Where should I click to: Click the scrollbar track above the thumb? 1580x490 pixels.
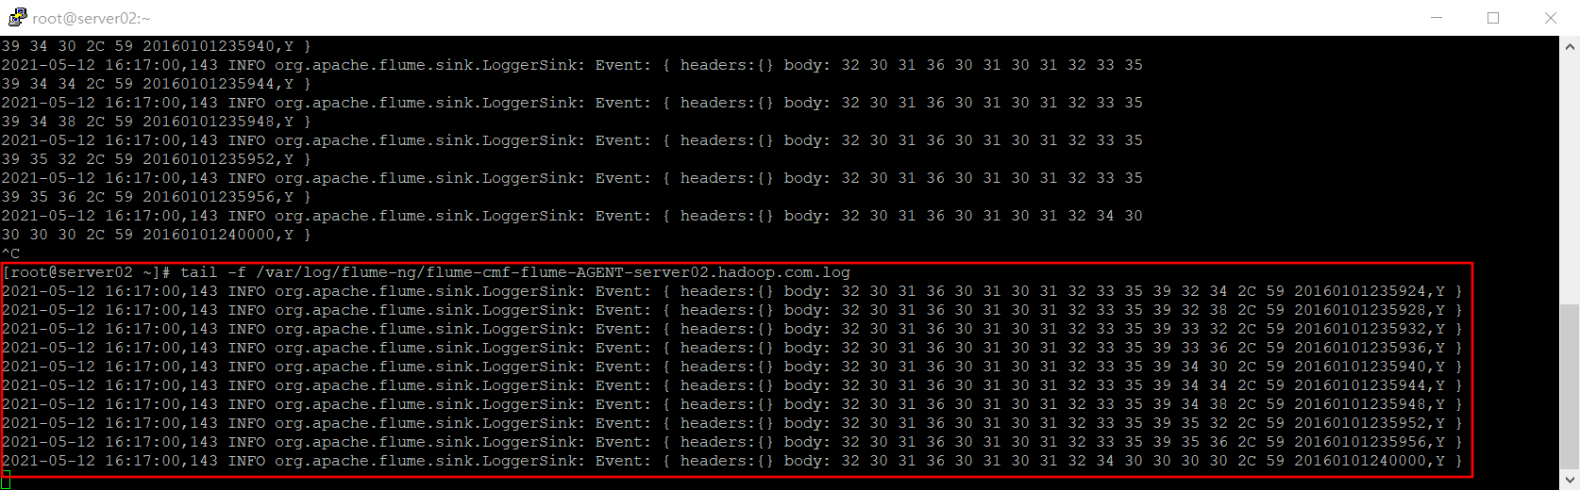[x=1570, y=179]
